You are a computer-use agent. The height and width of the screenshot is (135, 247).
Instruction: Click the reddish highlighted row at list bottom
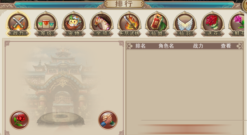pyautogui.click(x=185, y=129)
